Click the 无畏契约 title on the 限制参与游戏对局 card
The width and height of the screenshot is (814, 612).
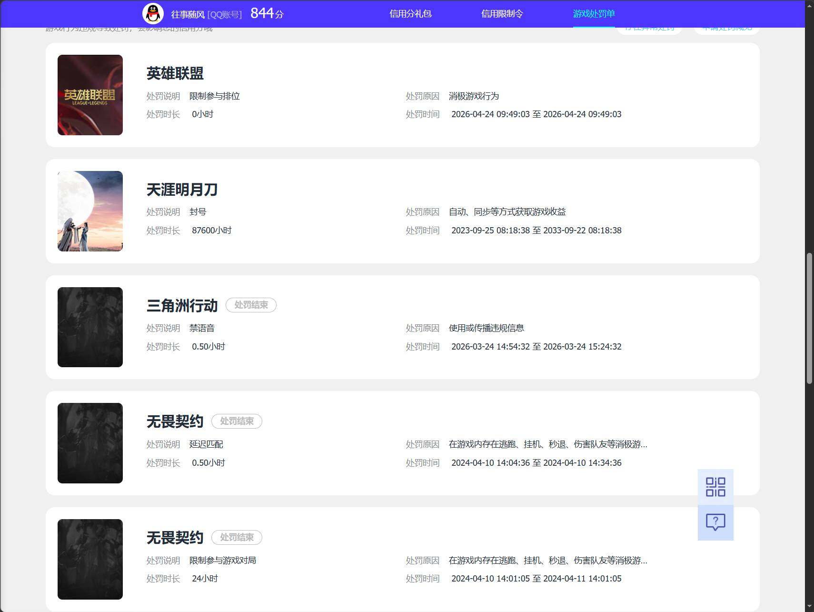tap(175, 538)
